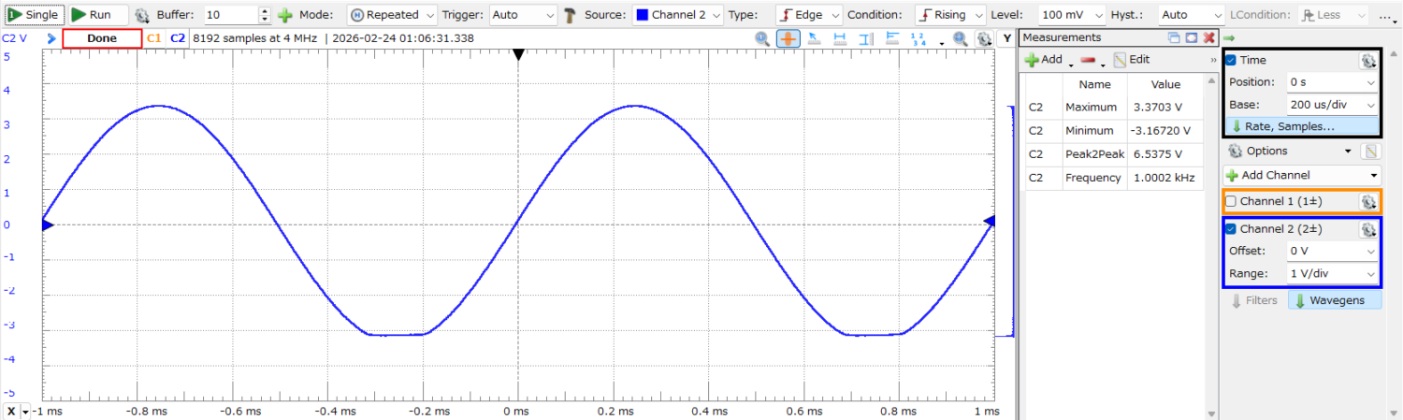Click the Single acquisition button

(34, 15)
